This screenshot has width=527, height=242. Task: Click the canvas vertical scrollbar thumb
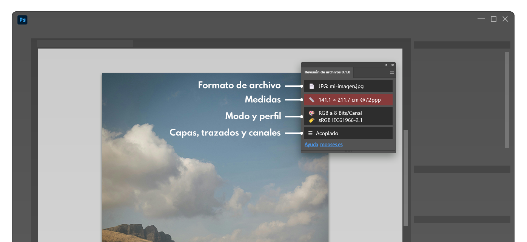406,178
